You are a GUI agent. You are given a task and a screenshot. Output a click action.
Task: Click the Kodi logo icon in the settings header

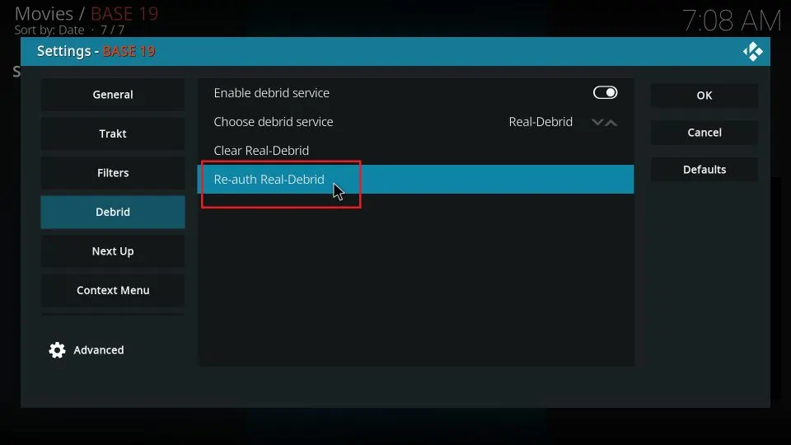(x=752, y=51)
